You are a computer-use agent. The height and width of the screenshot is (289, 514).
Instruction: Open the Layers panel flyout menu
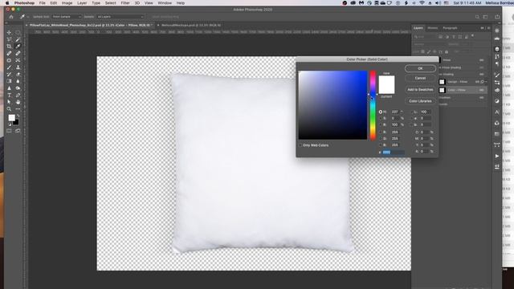pos(489,28)
